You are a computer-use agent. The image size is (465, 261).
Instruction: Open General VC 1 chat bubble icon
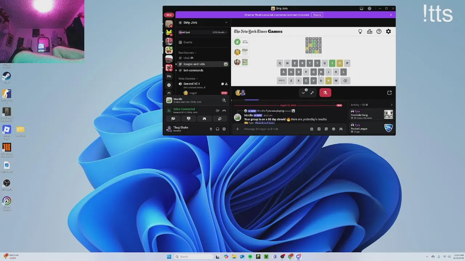222,84
